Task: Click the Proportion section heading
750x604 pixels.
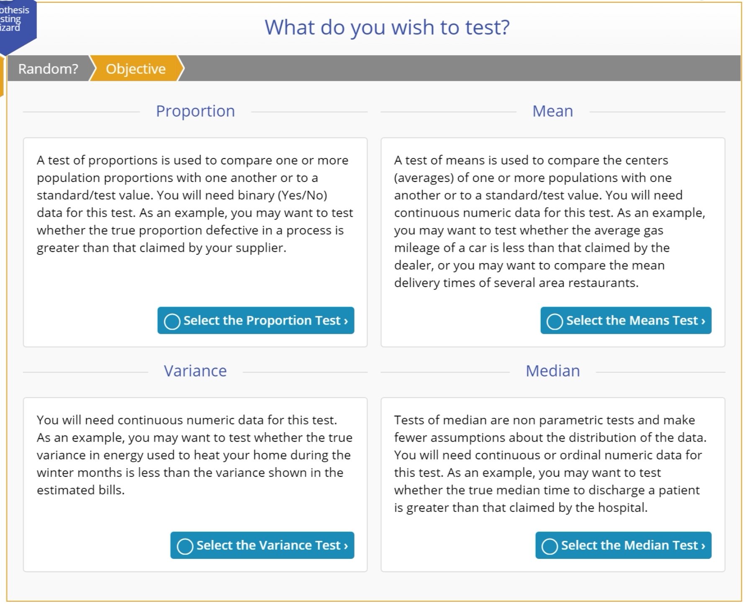Action: (x=195, y=111)
